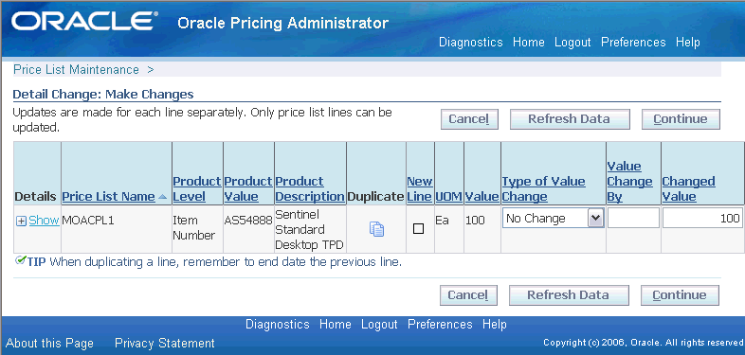The width and height of the screenshot is (745, 355).
Task: Select the Sentinel Standard Desktop TPD description
Action: point(309,229)
